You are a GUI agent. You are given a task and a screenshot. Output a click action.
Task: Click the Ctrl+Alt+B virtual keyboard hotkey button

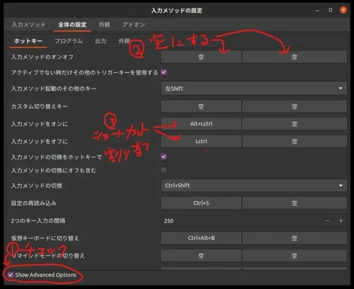pos(201,238)
